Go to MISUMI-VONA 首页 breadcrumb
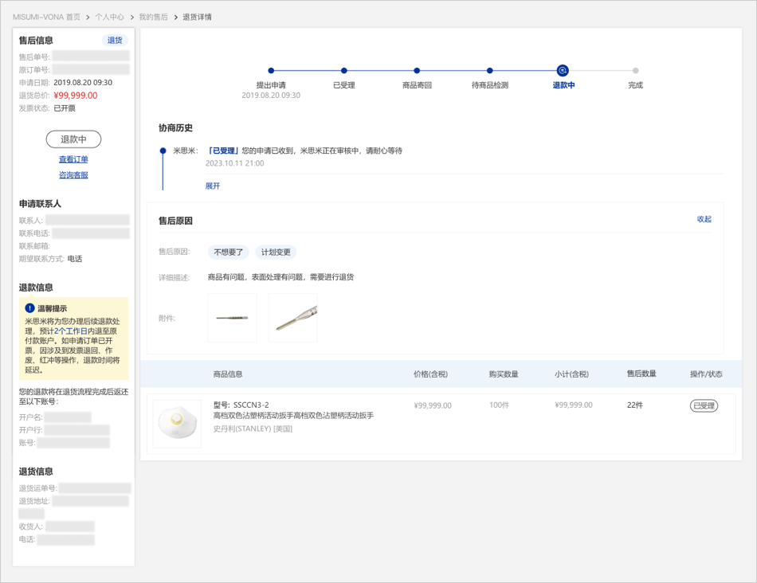This screenshot has height=583, width=757. 46,17
